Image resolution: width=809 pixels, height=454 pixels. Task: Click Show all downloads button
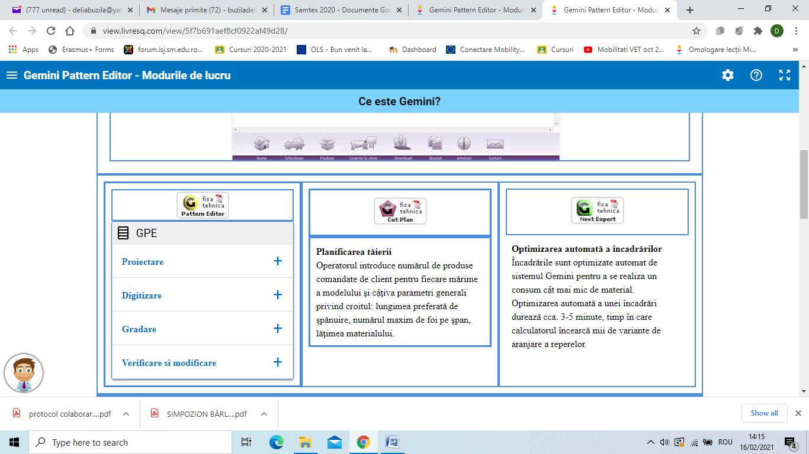(764, 413)
